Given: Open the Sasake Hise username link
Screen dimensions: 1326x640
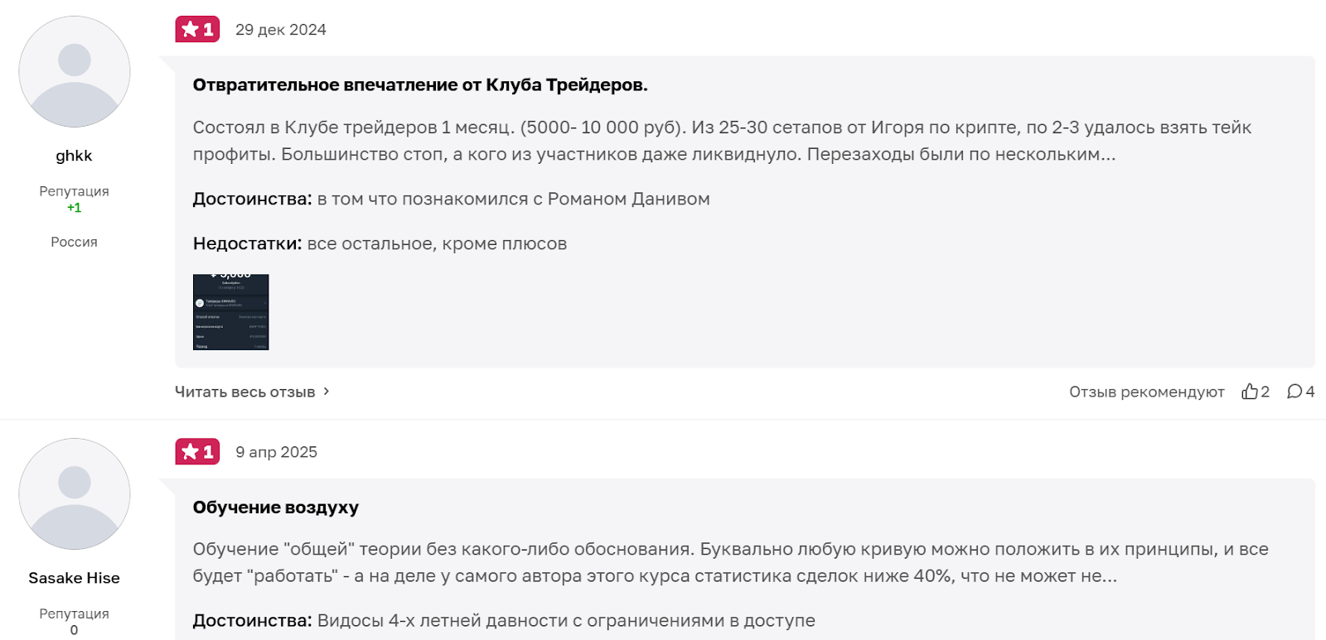Looking at the screenshot, I should coord(74,578).
